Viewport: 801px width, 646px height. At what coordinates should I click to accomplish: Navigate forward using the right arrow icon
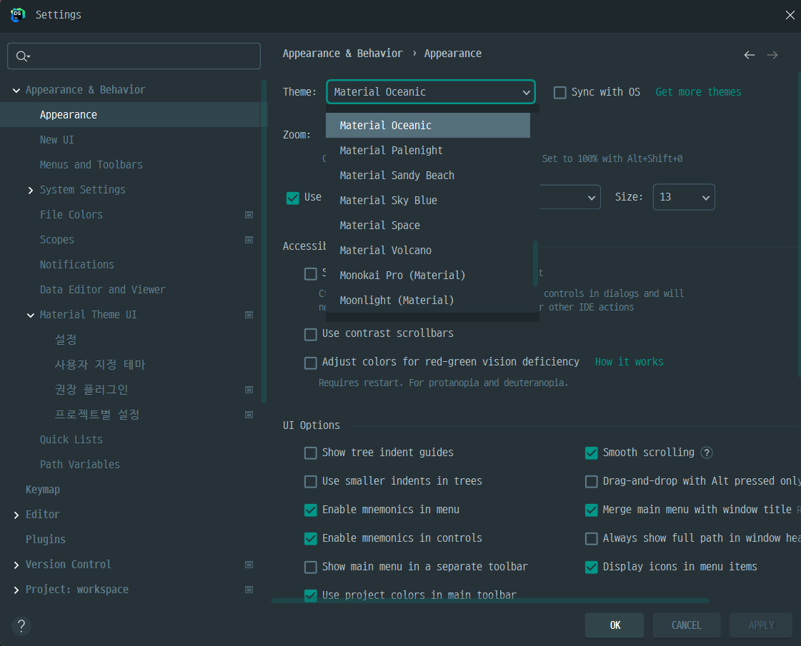click(772, 54)
